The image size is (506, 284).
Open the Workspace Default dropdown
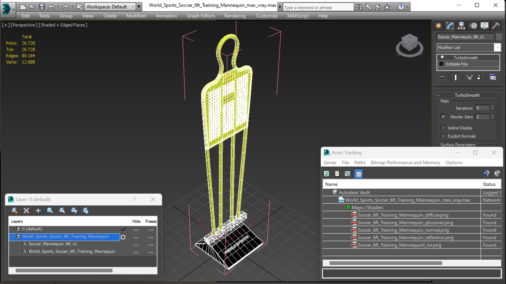click(x=133, y=7)
